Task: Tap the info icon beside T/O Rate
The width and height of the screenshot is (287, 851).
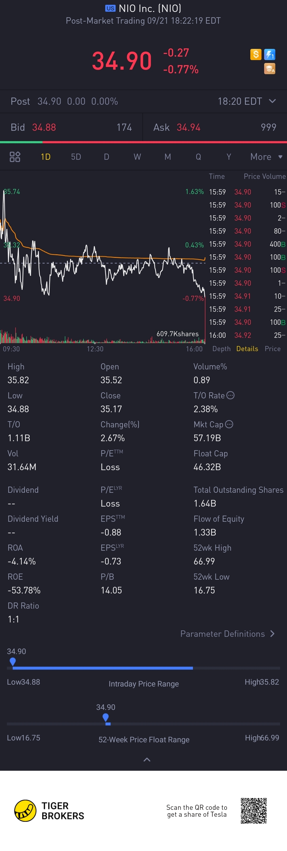Action: [230, 395]
